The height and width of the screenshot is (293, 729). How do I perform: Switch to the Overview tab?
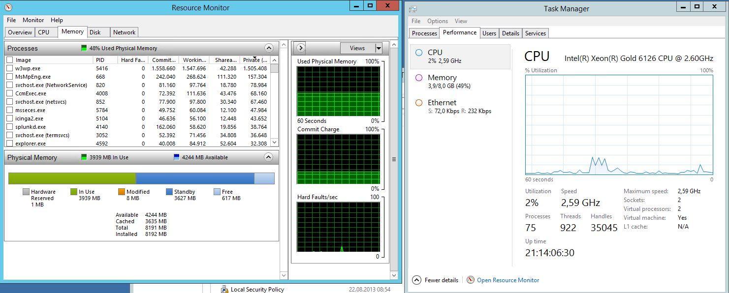[20, 32]
